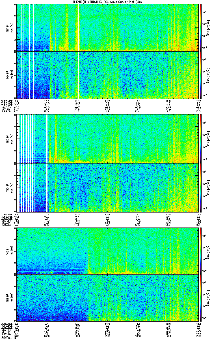
Task: Click the PSD color bar beside THA B⊥ panel
Action: [201, 27]
